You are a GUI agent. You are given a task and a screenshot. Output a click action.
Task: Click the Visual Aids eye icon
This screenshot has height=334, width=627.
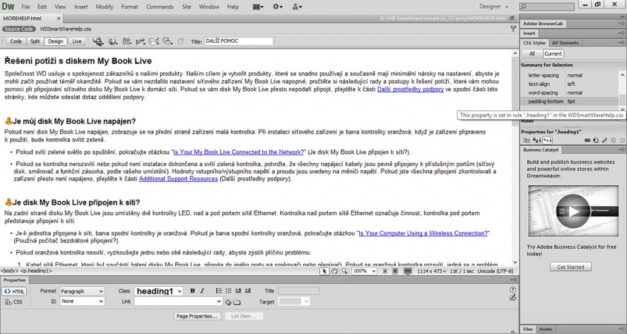coord(168,41)
